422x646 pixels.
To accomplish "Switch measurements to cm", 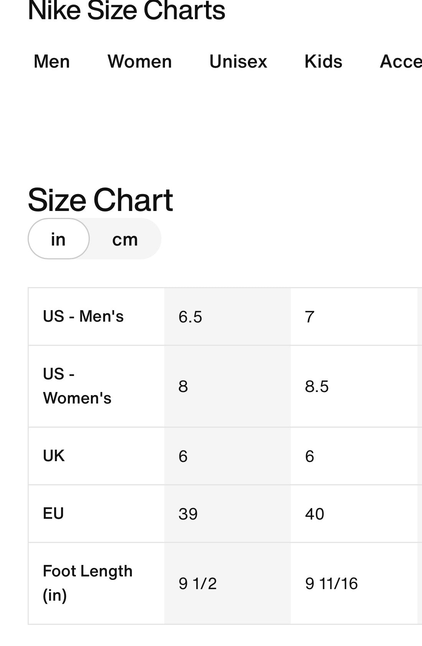I will [125, 239].
